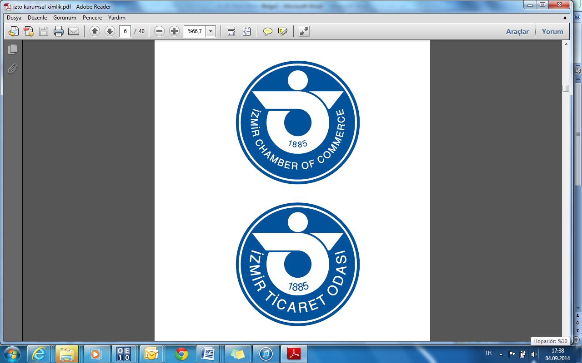Open the Araçlar tools pane
Screen dimensions: 582x363
[517, 31]
